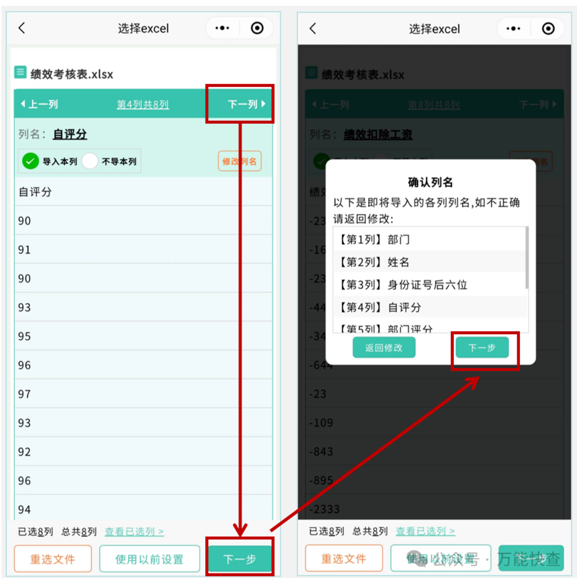Screen dimensions: 577x578
Task: Select the header cell 自评分 in the data list
Action: 143,192
